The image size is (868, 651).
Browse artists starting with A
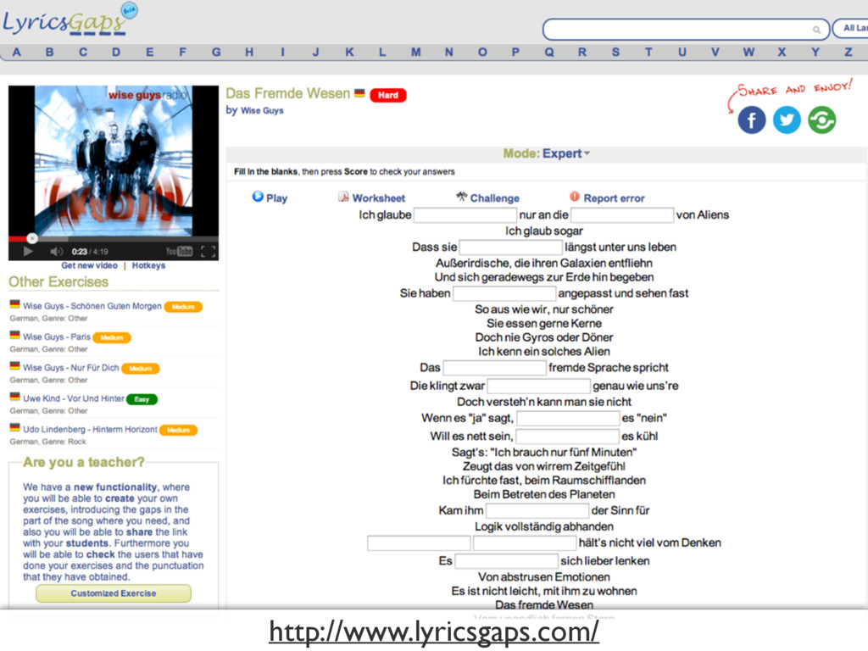pyautogui.click(x=17, y=52)
